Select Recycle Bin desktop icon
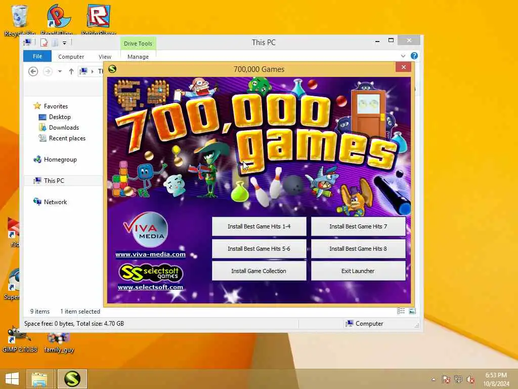This screenshot has height=389, width=518. click(x=20, y=19)
